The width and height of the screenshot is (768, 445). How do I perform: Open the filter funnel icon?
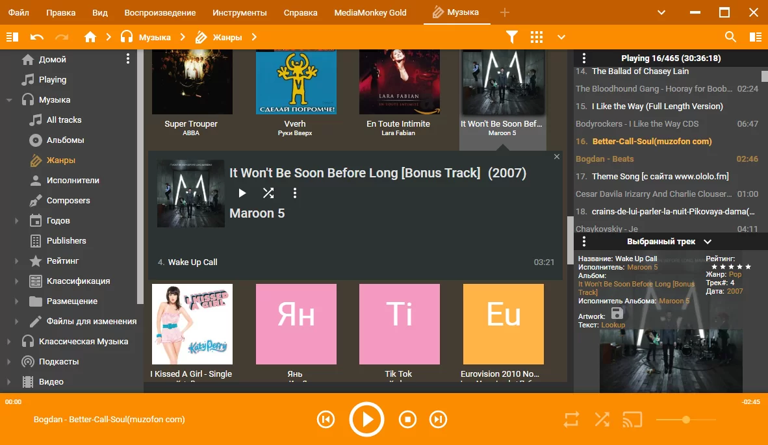[x=512, y=37]
